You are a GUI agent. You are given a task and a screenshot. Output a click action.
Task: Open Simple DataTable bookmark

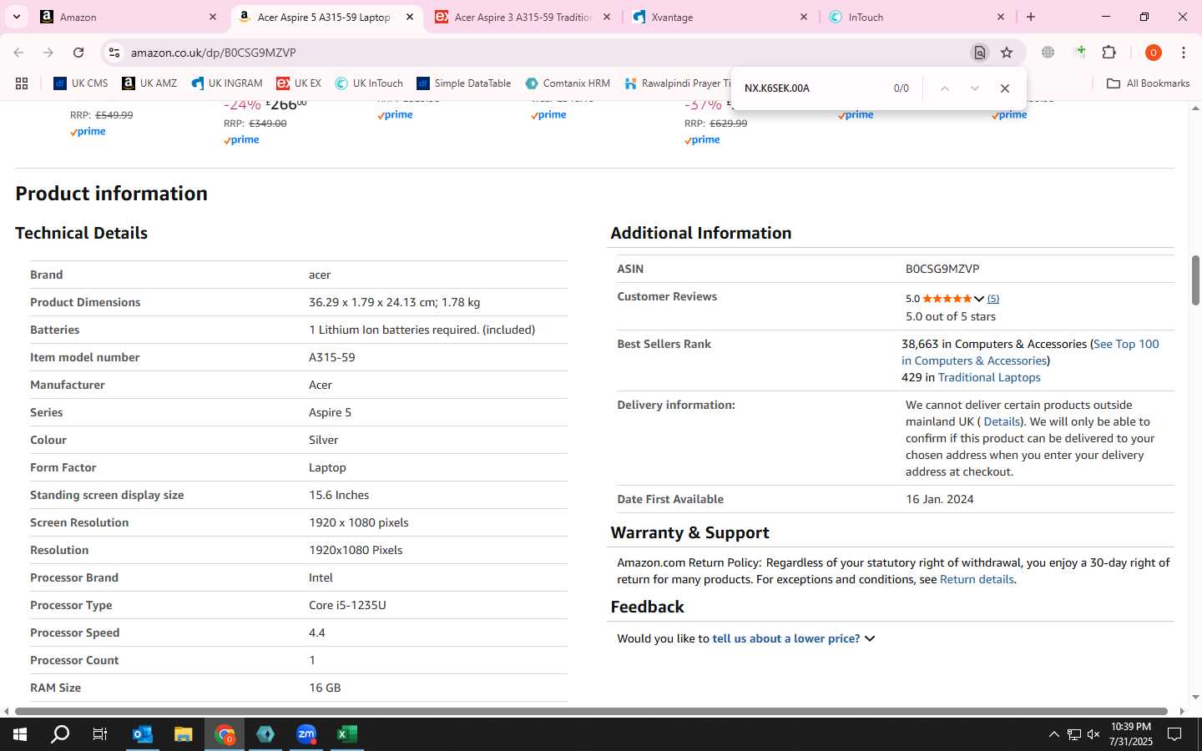[x=464, y=83]
